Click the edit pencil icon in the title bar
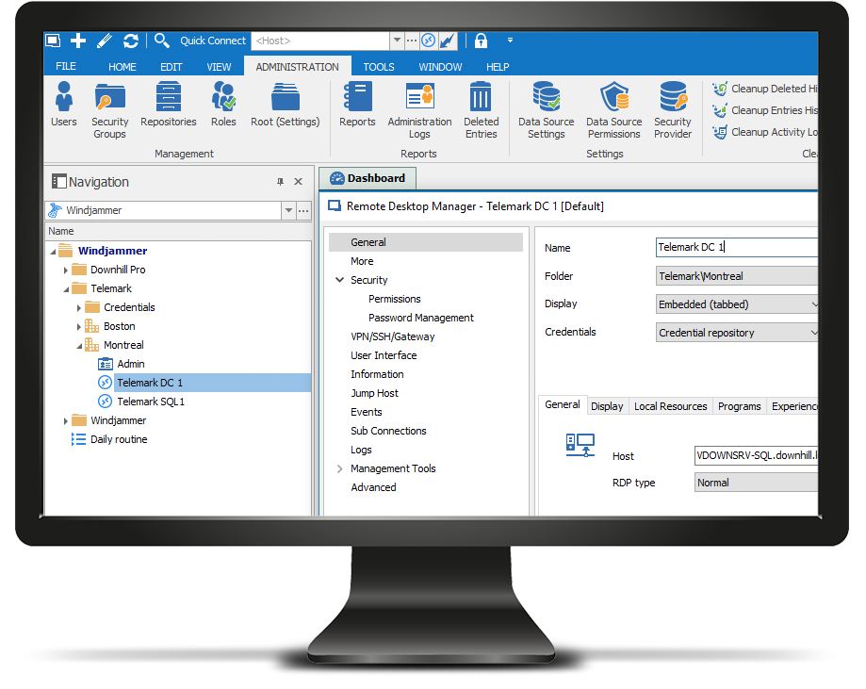Image resolution: width=866 pixels, height=689 pixels. click(x=105, y=41)
